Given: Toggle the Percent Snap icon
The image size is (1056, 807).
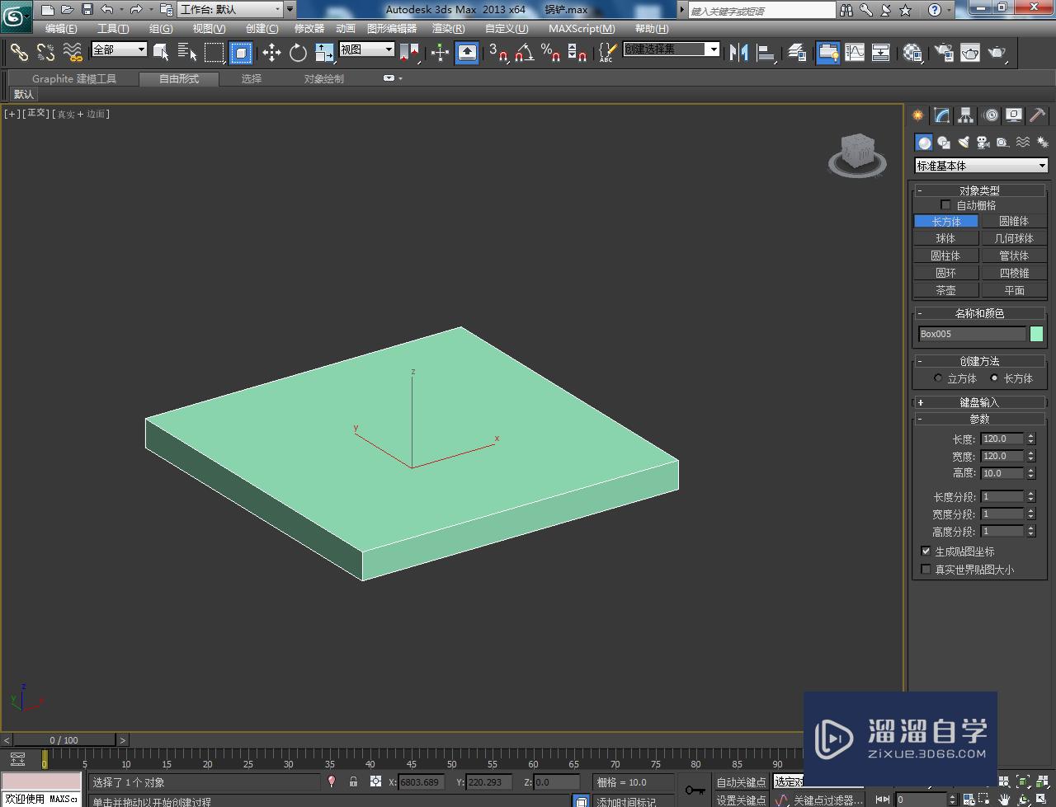Looking at the screenshot, I should pyautogui.click(x=550, y=53).
